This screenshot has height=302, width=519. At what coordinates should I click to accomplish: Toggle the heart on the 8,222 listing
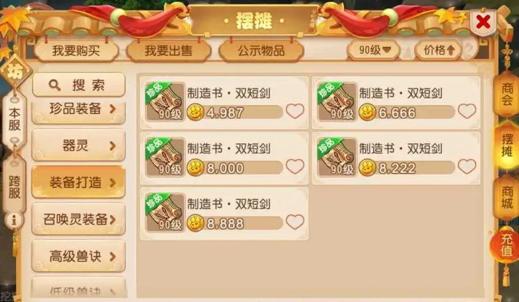pyautogui.click(x=467, y=166)
